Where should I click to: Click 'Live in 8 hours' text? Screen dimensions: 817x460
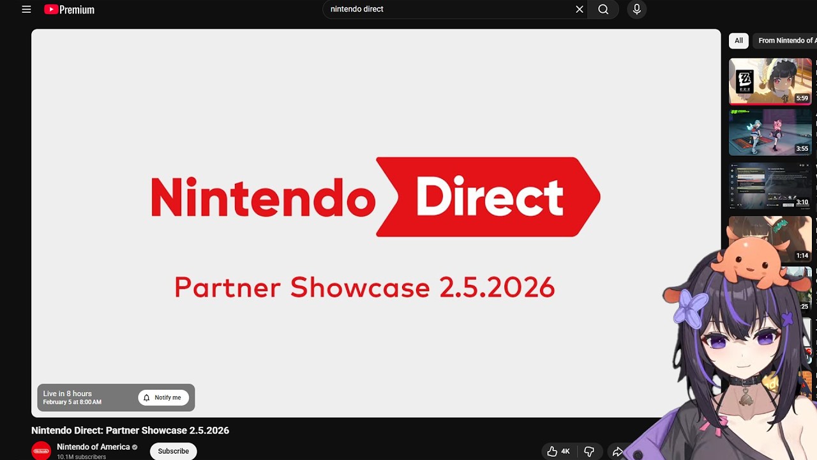pyautogui.click(x=67, y=394)
